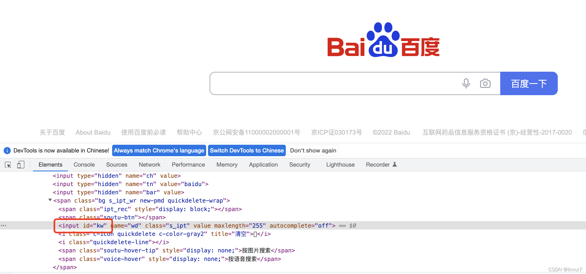Activate the DevTools inspect element picker icon
Image resolution: width=586 pixels, height=274 pixels.
coord(8,165)
